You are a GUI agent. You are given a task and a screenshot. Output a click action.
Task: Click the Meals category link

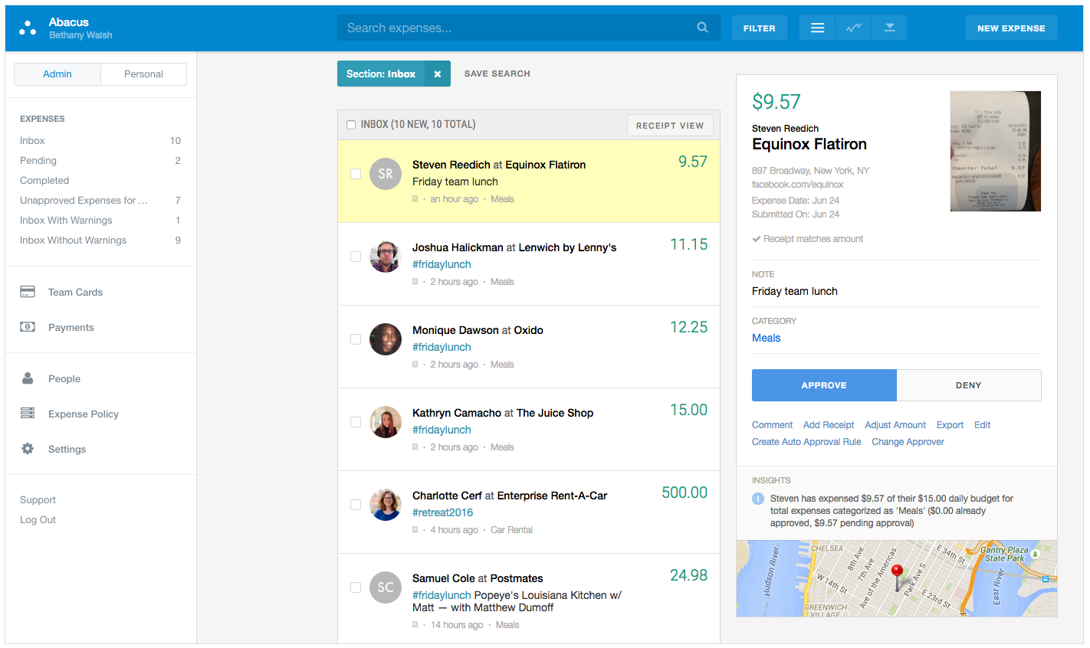click(x=766, y=338)
